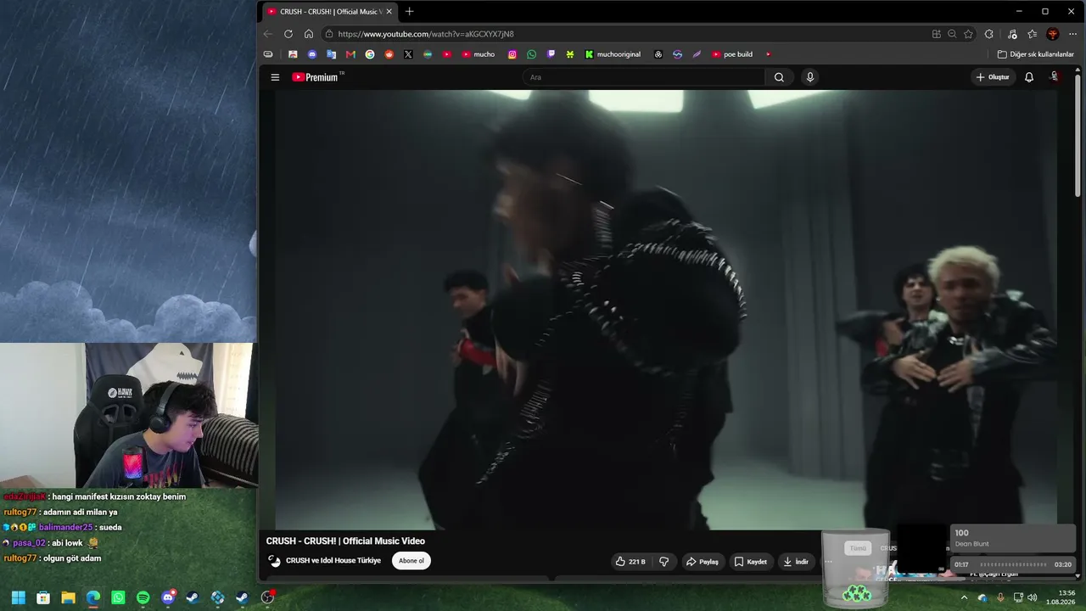Open YouTube notifications bell
The height and width of the screenshot is (611, 1086).
coord(1029,77)
